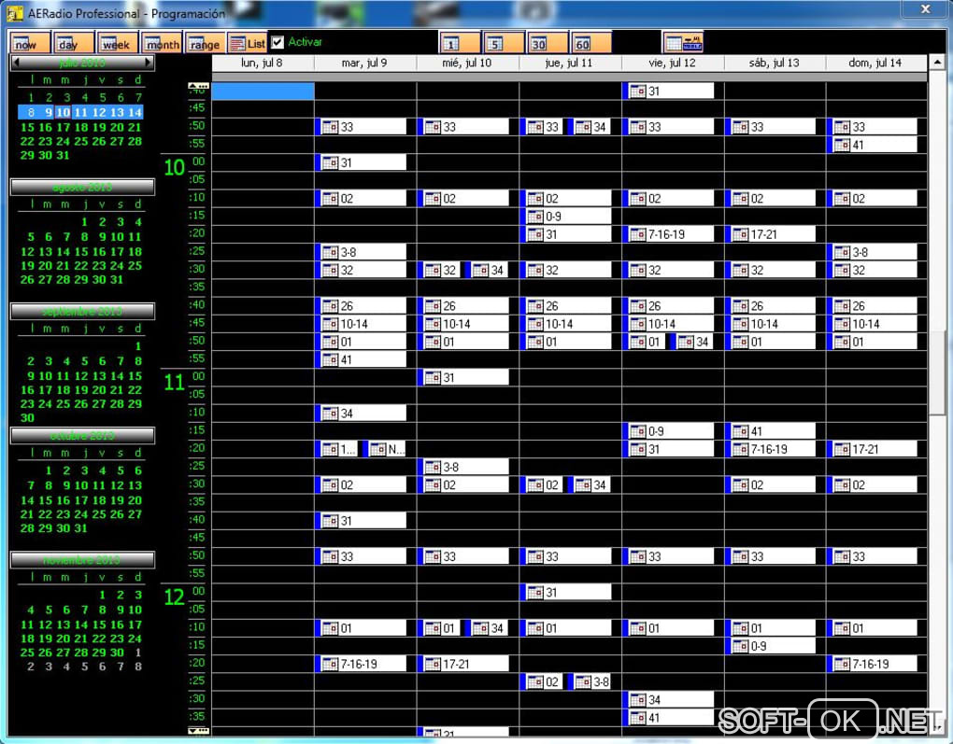The image size is (953, 744).
Task: Click the 'agosto 2013' month header
Action: coord(82,187)
